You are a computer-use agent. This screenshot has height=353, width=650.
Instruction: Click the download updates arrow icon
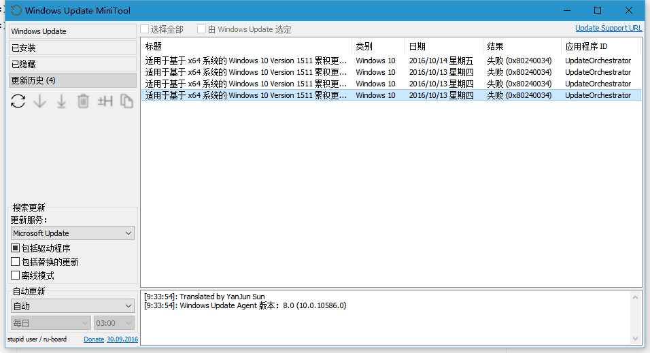point(39,101)
